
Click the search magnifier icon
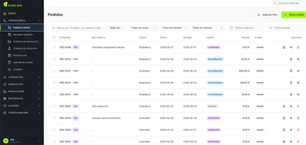(54, 28)
